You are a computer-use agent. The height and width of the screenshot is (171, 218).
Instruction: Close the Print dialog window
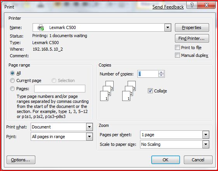206,5
